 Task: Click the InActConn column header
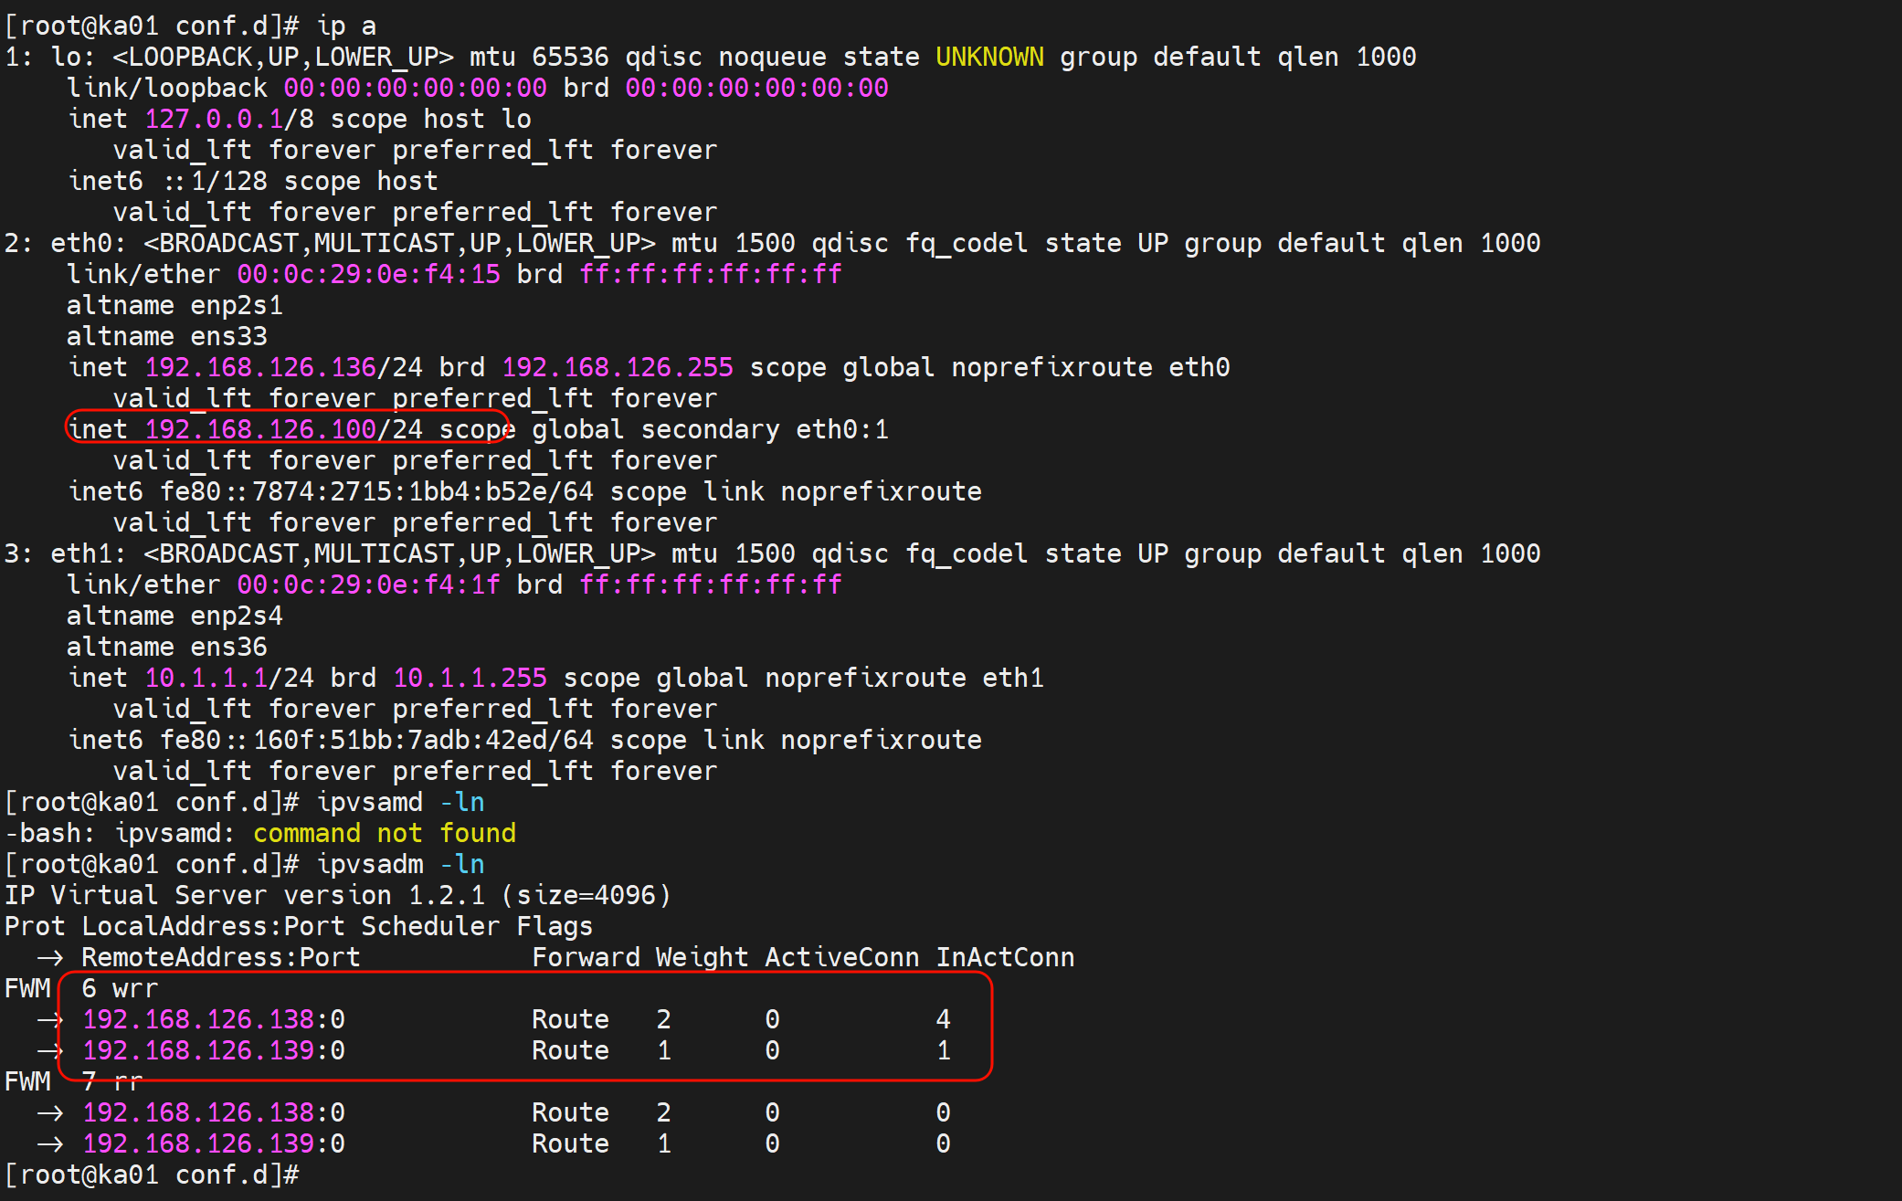pos(1005,957)
